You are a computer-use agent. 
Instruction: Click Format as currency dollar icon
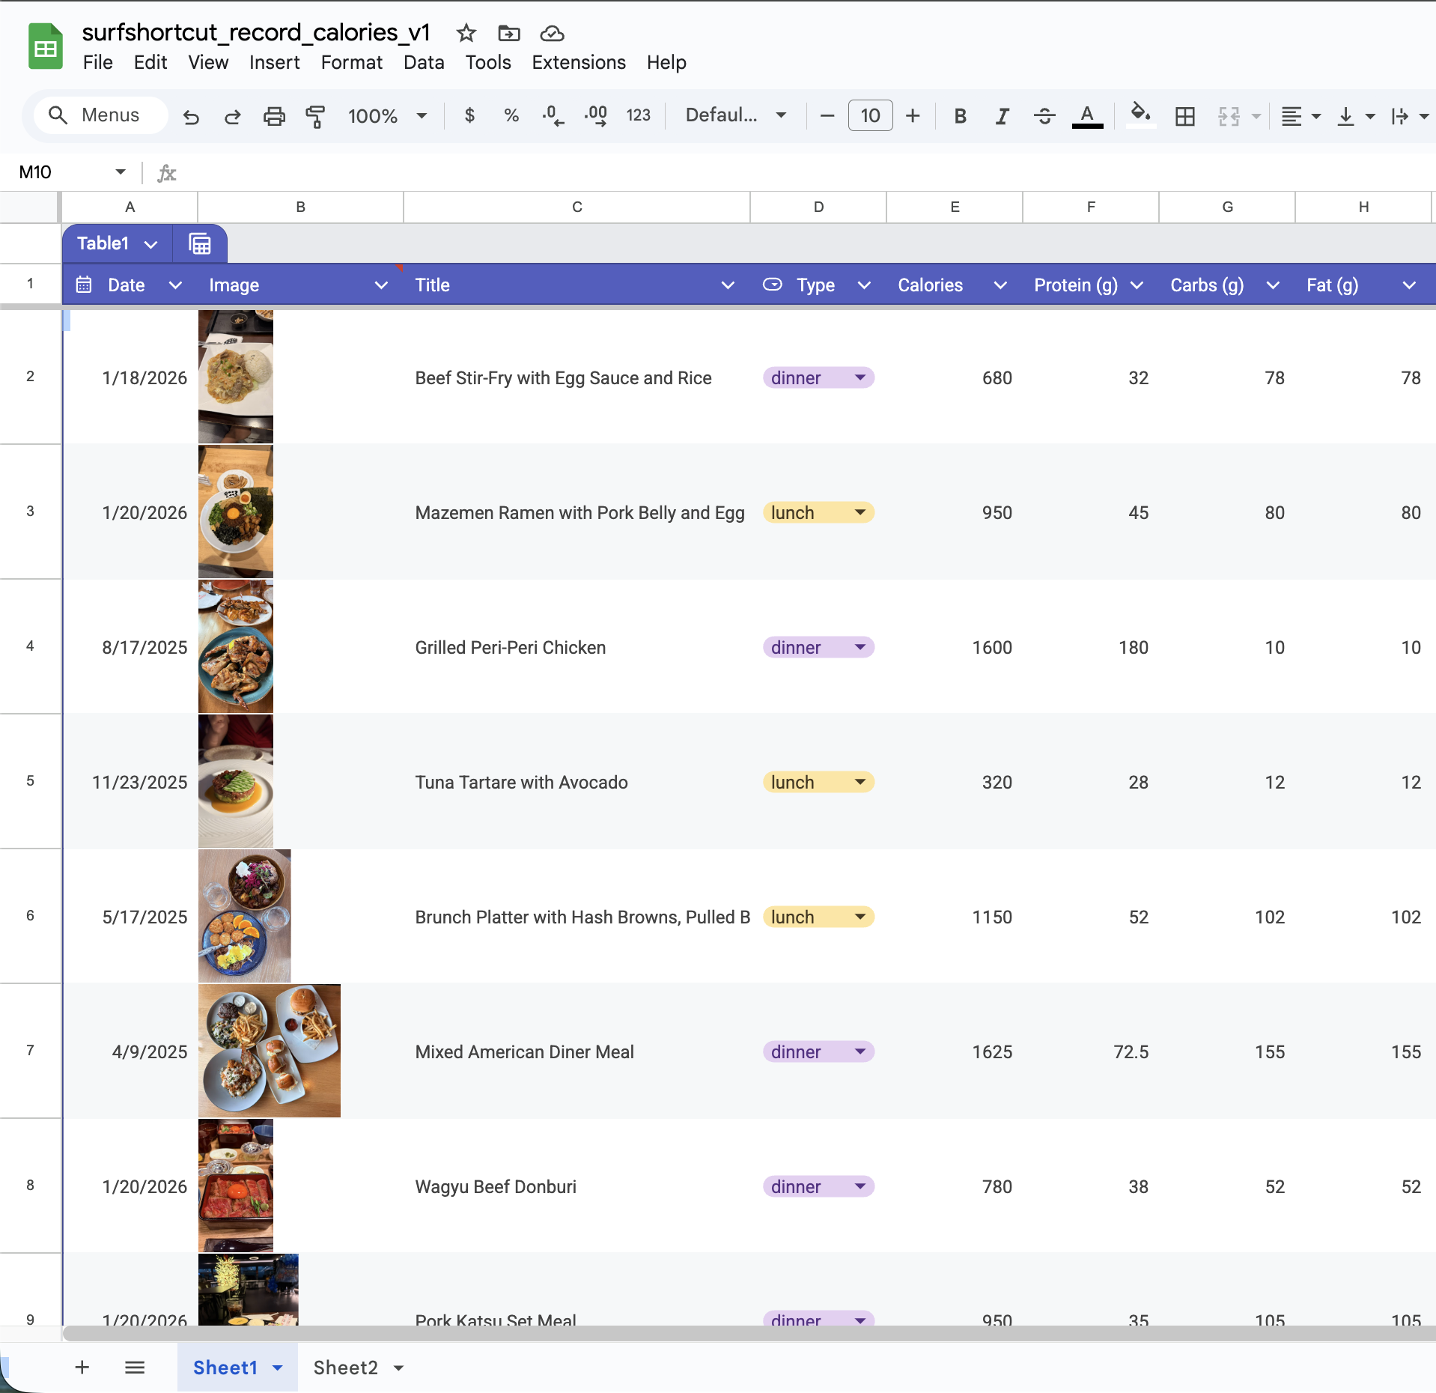(469, 116)
